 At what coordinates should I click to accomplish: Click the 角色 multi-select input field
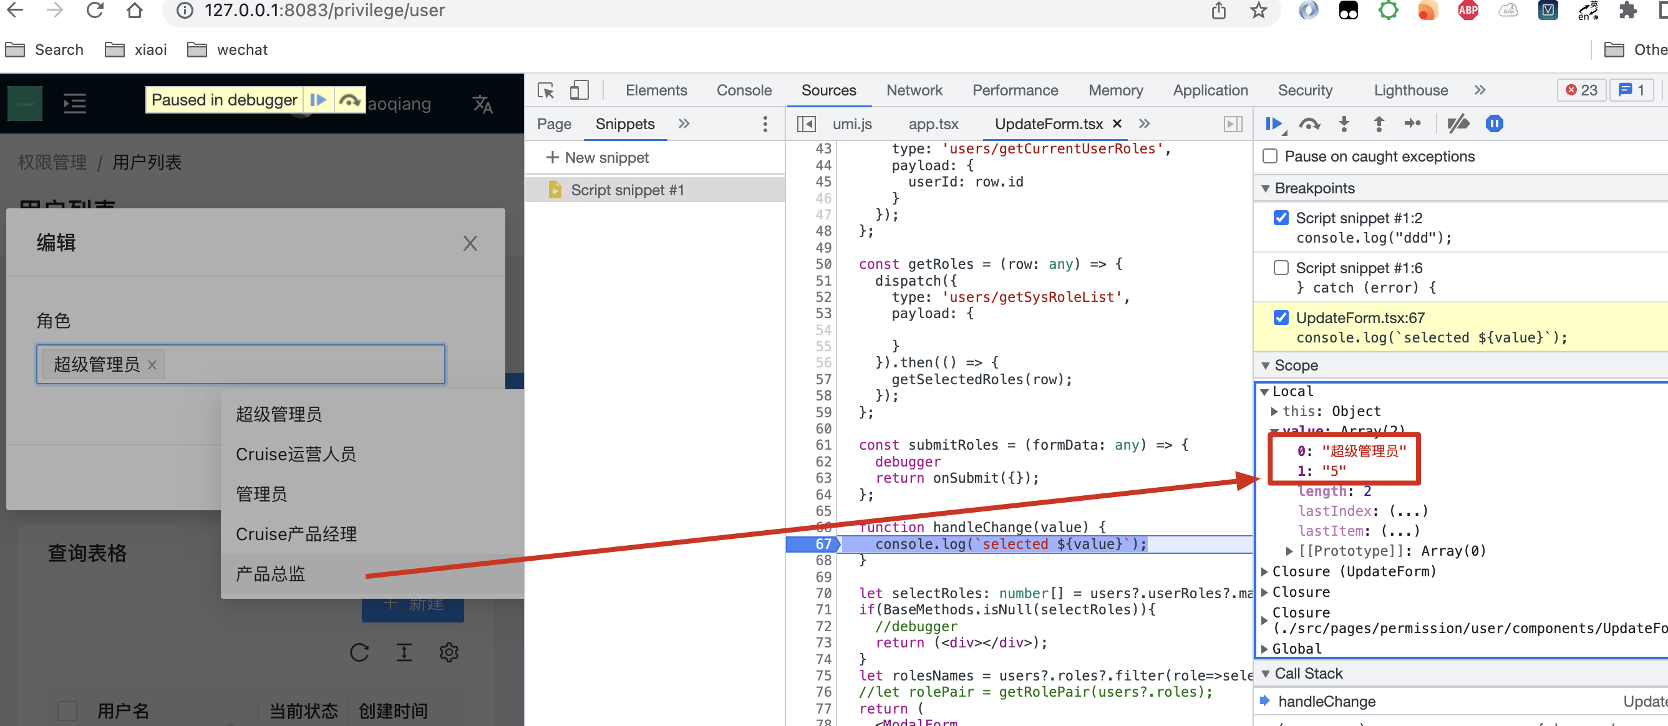tap(304, 364)
